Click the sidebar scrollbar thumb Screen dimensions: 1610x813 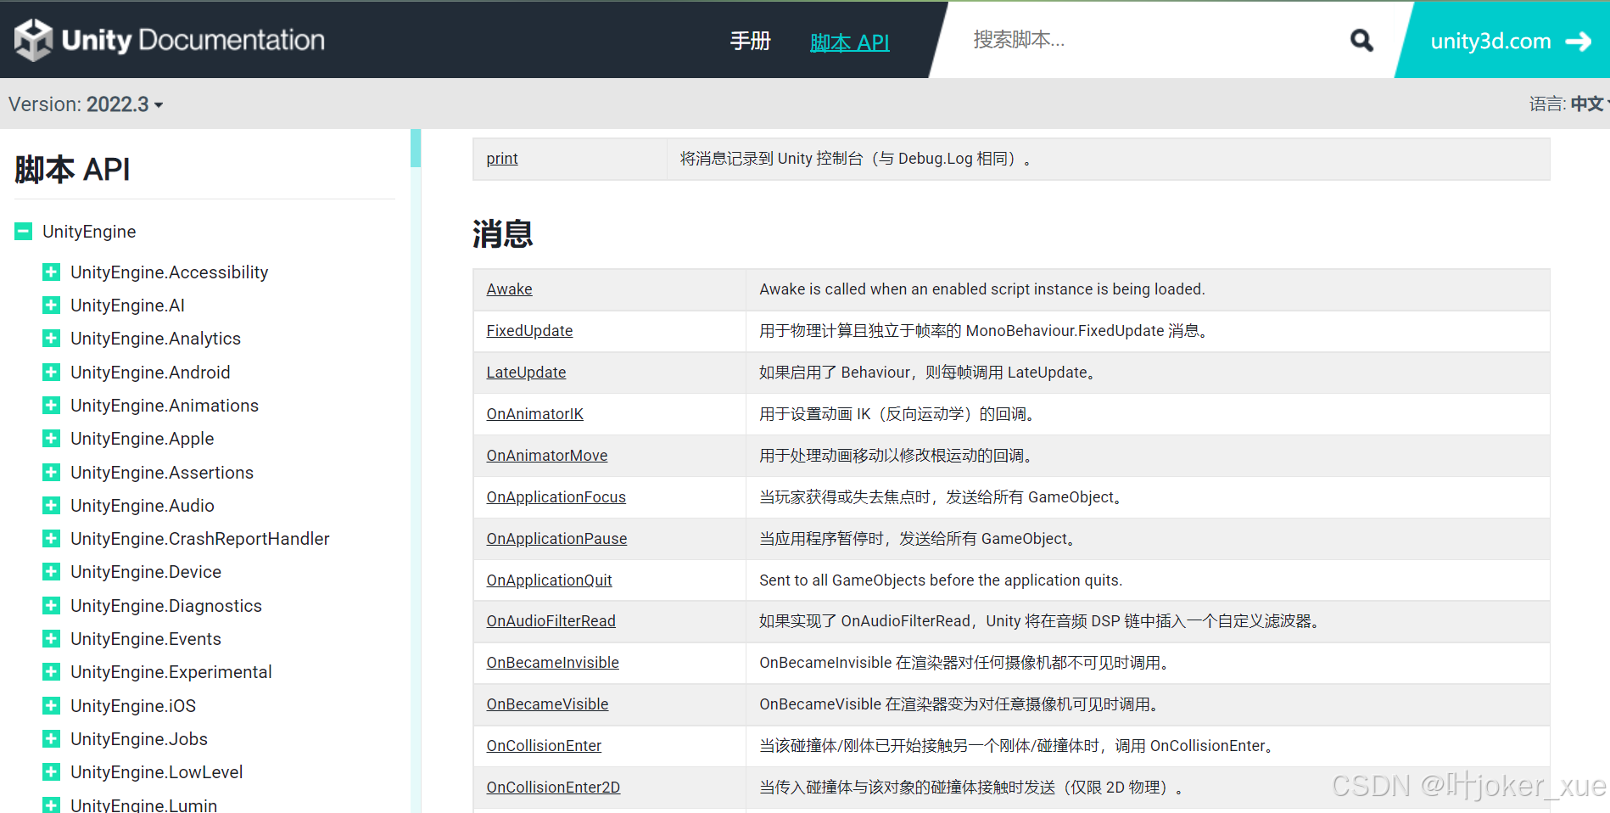pos(415,149)
